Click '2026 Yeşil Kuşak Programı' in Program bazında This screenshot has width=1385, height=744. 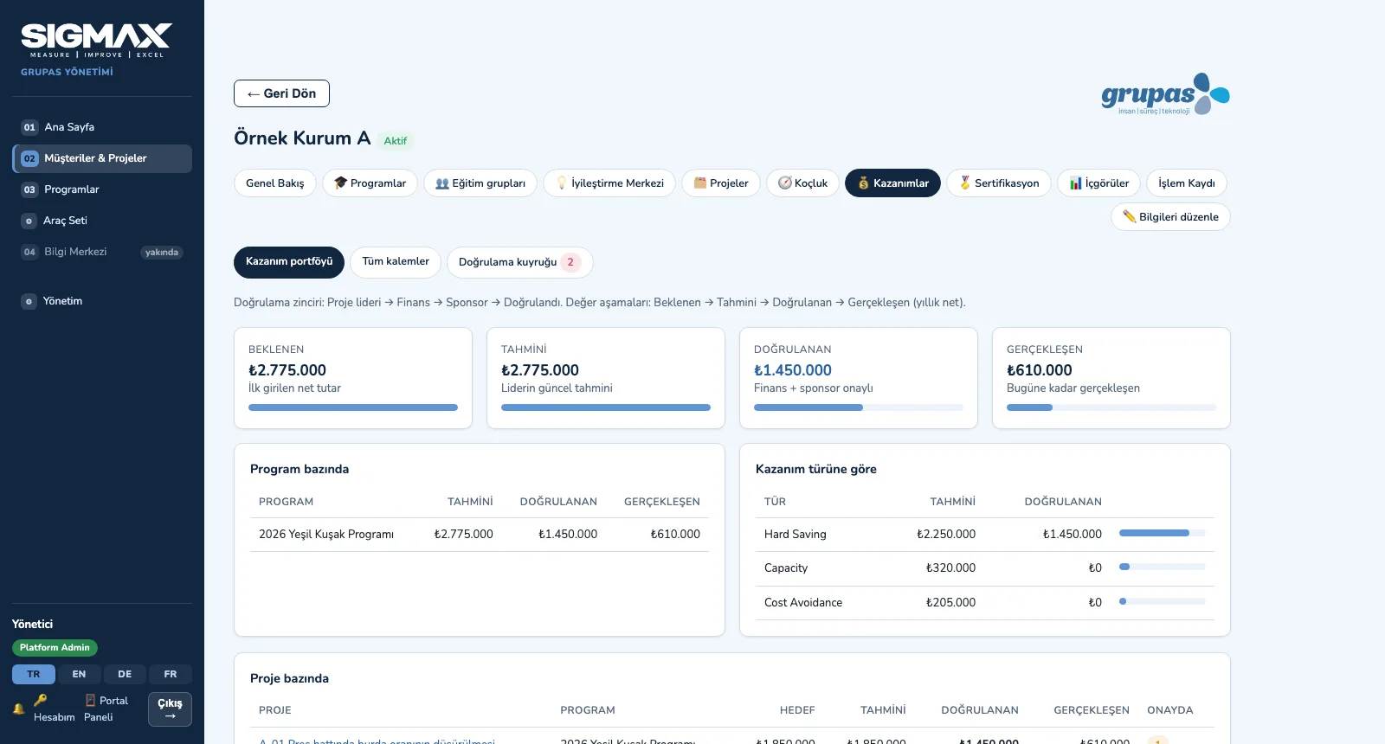pos(326,535)
